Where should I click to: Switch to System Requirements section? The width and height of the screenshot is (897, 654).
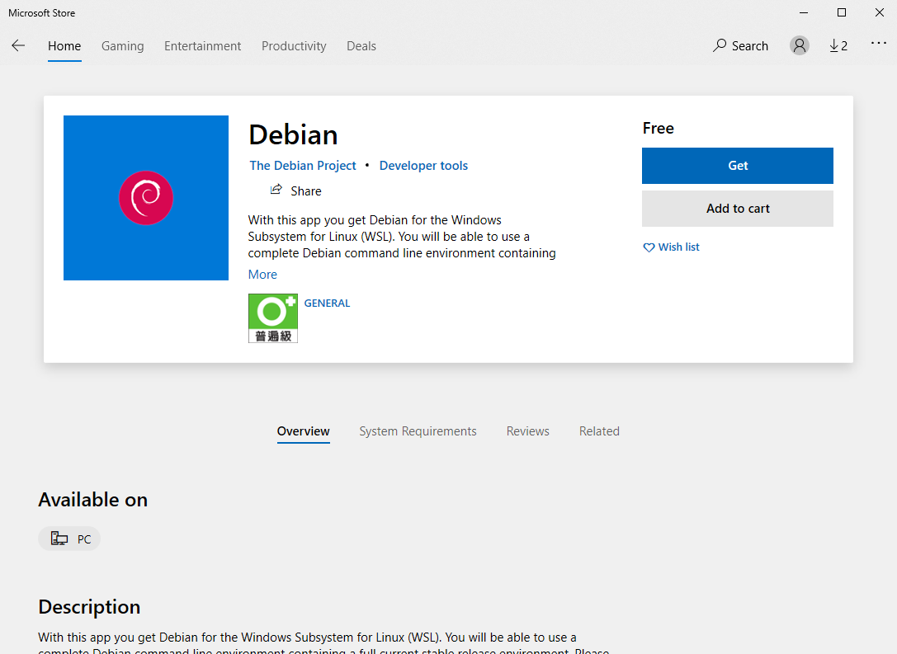(418, 431)
